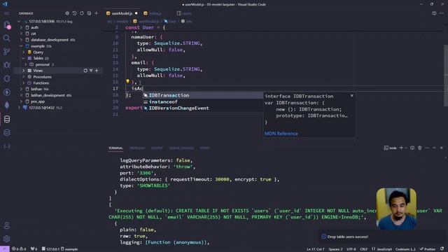The height and width of the screenshot is (252, 448).
Task: Expand the latihan_development database
Action: [x=21, y=95]
